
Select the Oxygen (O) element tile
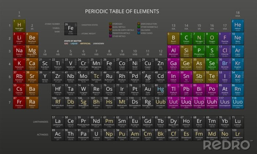[x=212, y=38]
